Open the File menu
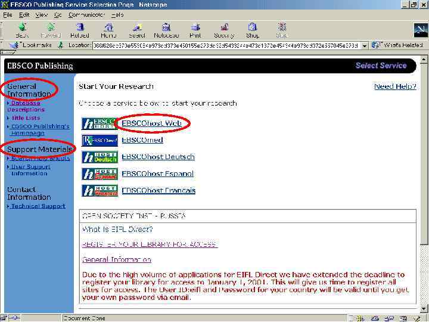Screen dimensions: 429x322 [7, 15]
